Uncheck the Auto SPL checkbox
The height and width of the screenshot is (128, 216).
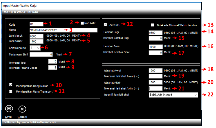click(x=105, y=25)
